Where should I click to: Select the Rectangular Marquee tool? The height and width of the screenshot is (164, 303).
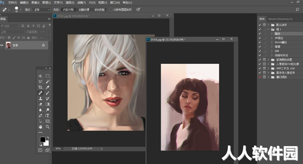(47, 76)
